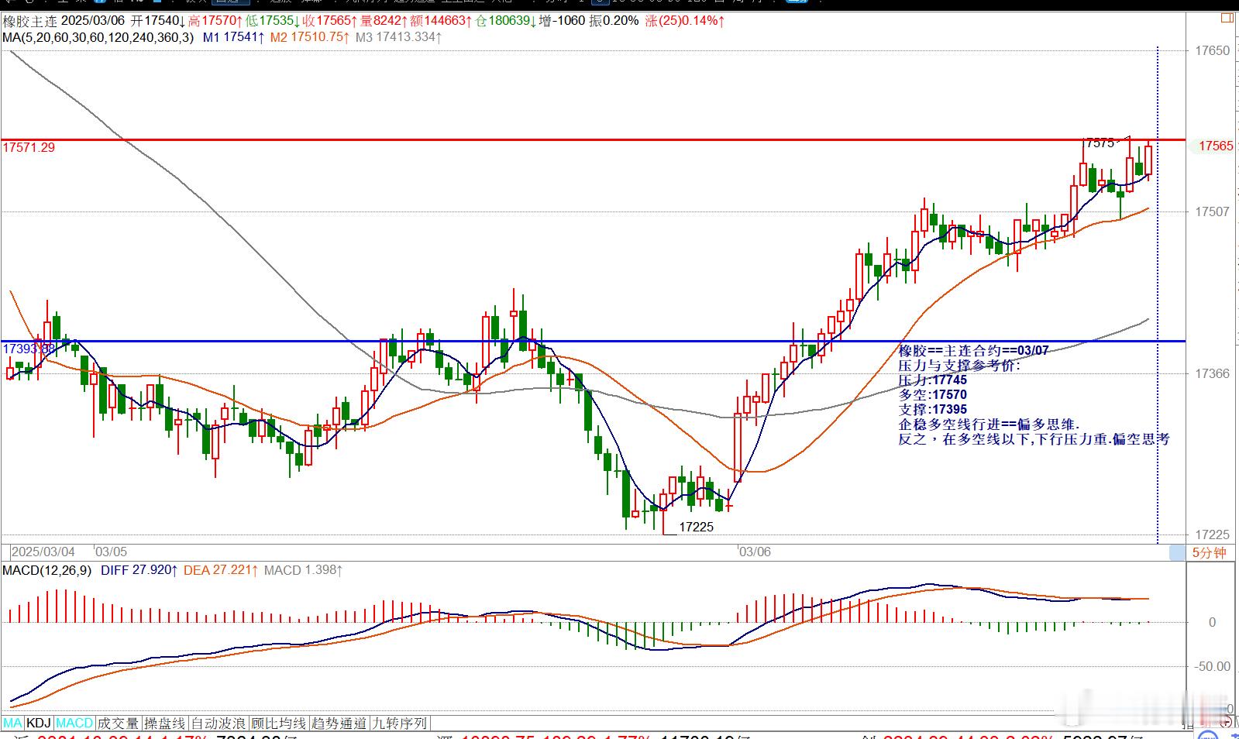Screen dimensions: 1239x739
Task: Click the red 17571.29 resistance line label
Action: point(29,147)
